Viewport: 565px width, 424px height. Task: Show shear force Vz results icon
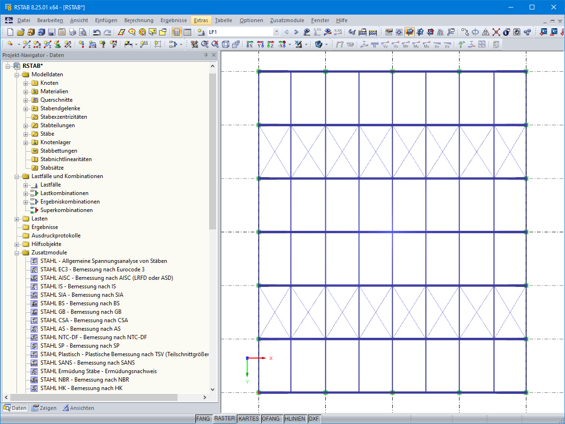pyautogui.click(x=395, y=44)
